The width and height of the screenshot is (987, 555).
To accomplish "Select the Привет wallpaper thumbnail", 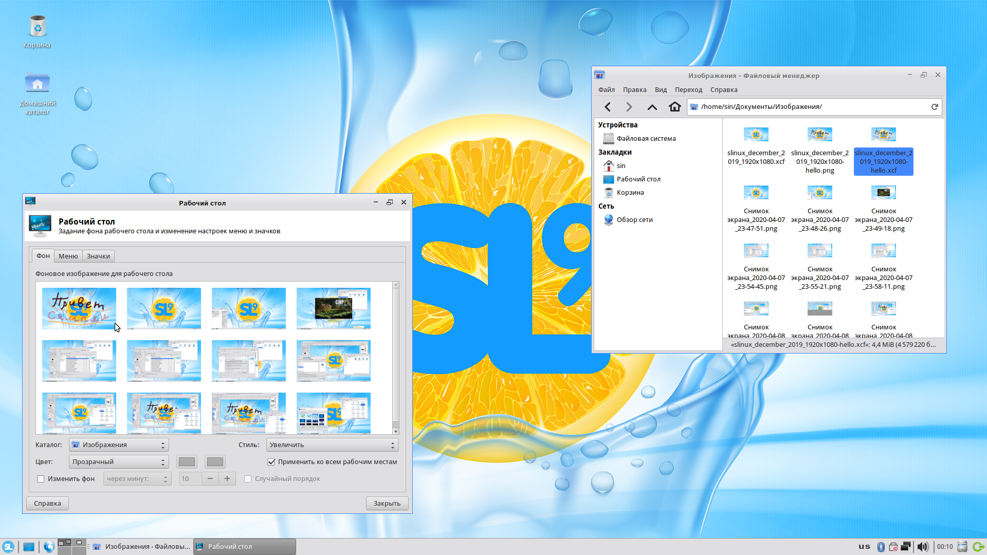I will click(x=79, y=308).
